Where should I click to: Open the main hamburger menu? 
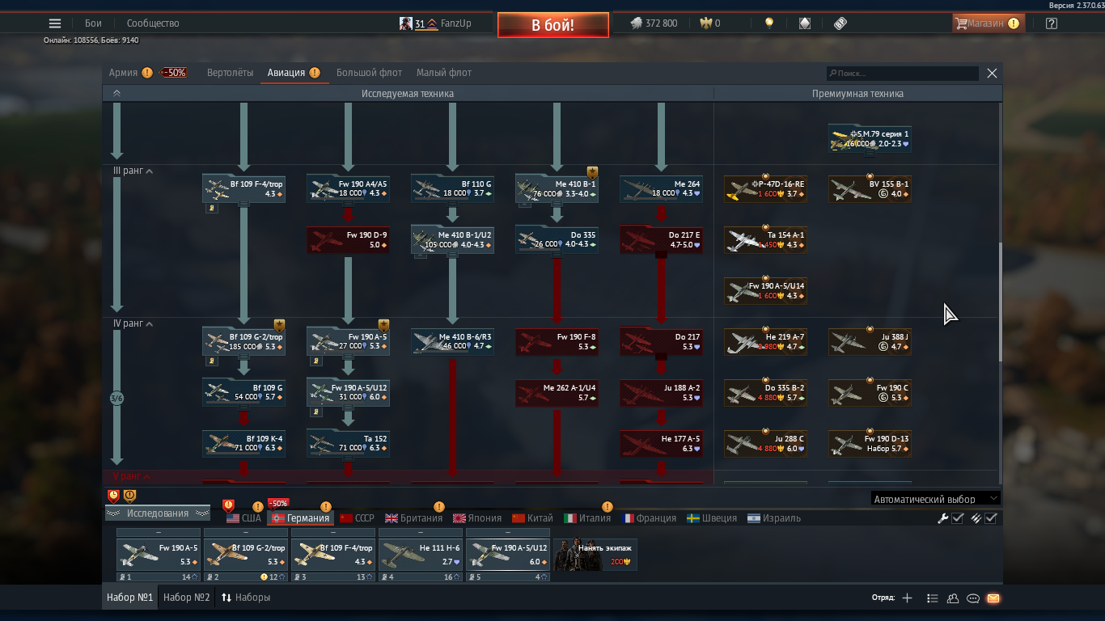click(55, 23)
